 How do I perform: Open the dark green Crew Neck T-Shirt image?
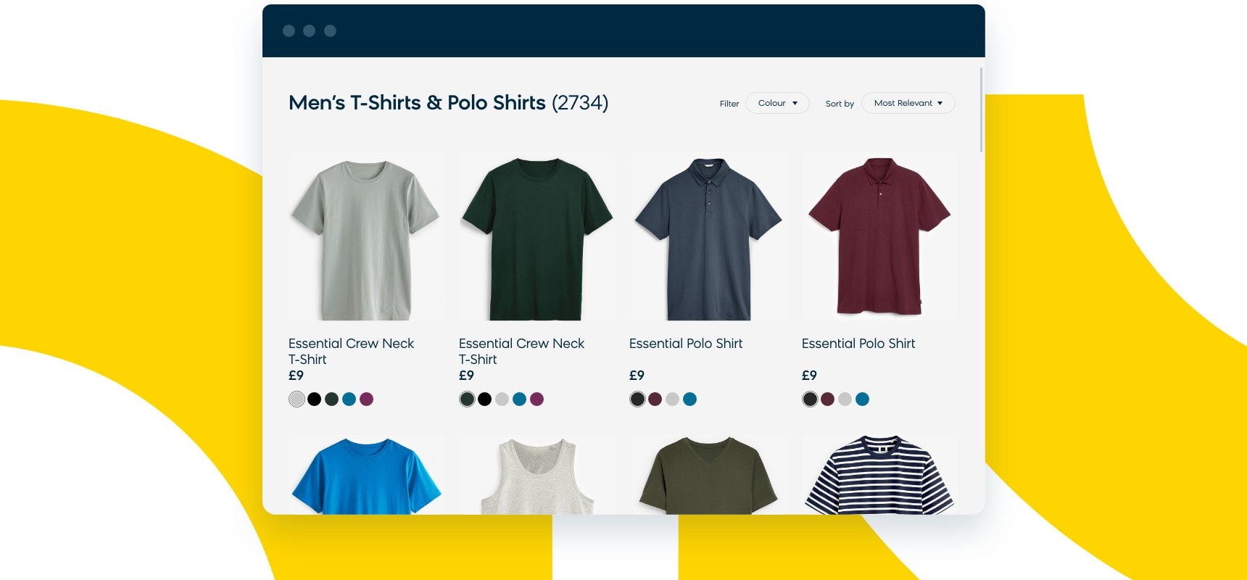pos(537,237)
